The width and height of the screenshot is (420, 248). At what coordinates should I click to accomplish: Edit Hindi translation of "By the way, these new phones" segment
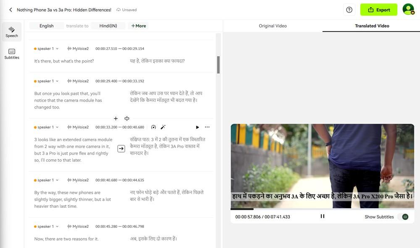click(167, 196)
